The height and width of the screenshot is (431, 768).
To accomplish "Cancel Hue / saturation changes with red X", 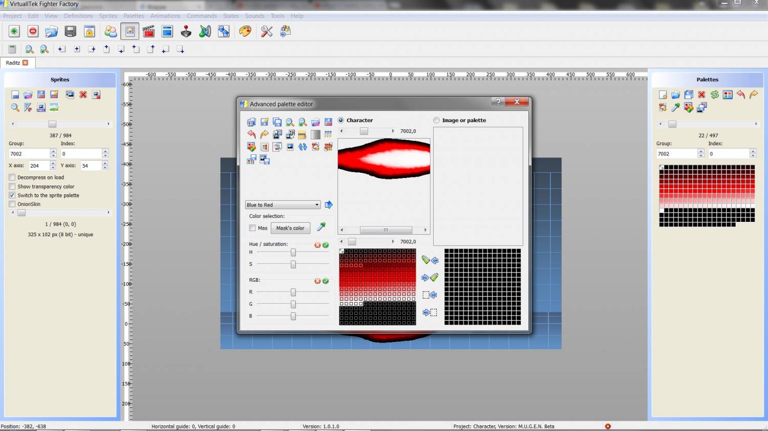I will coord(317,245).
